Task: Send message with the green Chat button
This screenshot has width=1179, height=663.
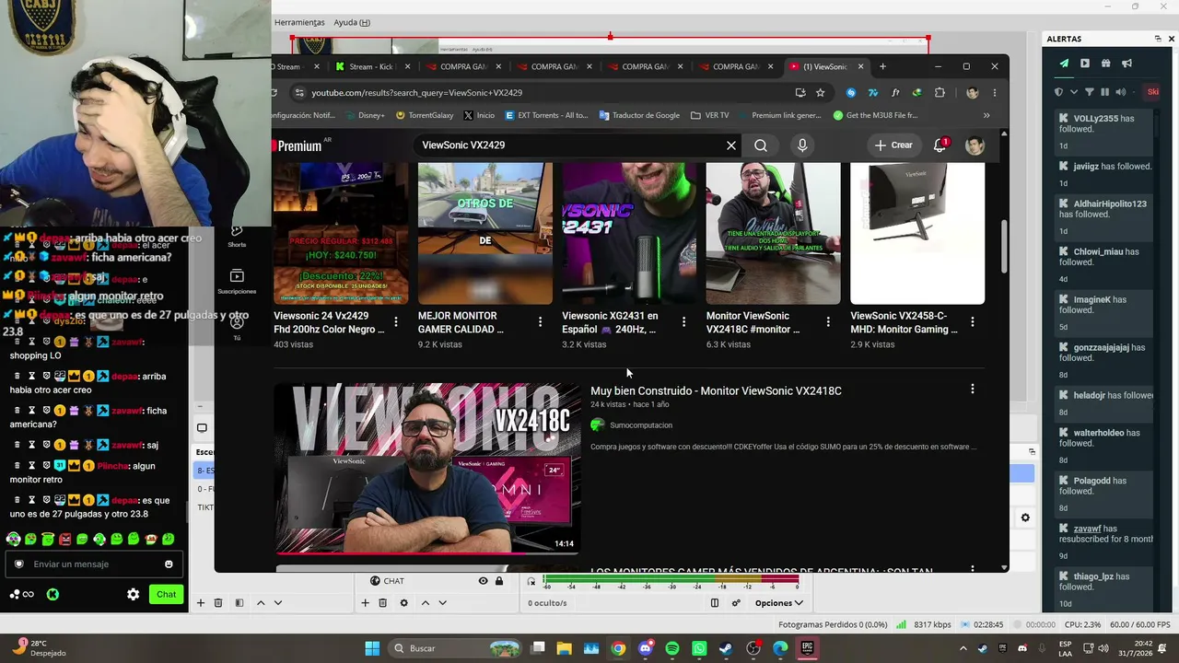Action: [x=167, y=595]
